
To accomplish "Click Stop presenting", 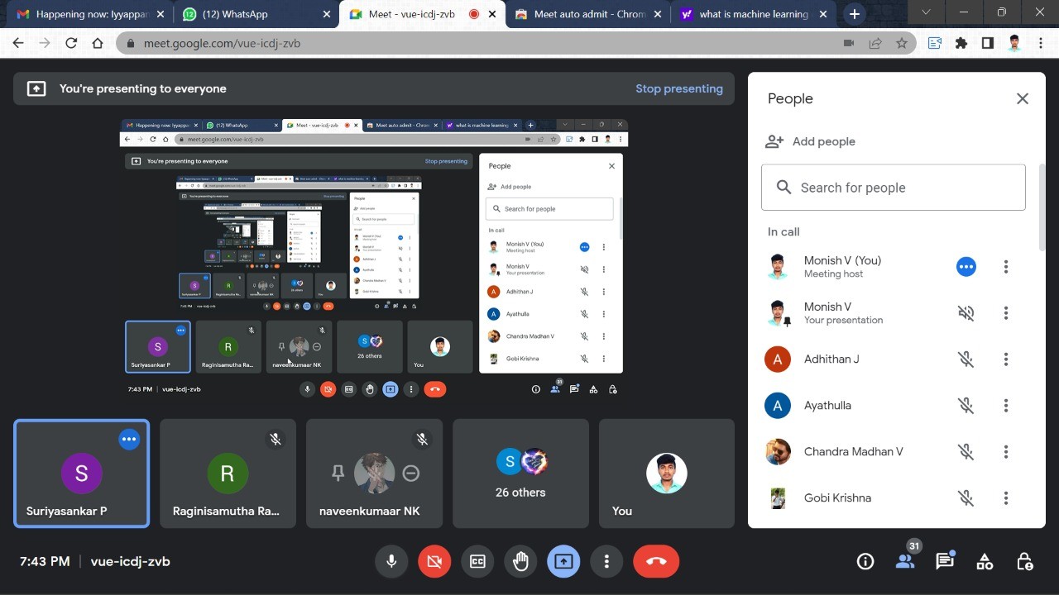I will click(x=679, y=88).
